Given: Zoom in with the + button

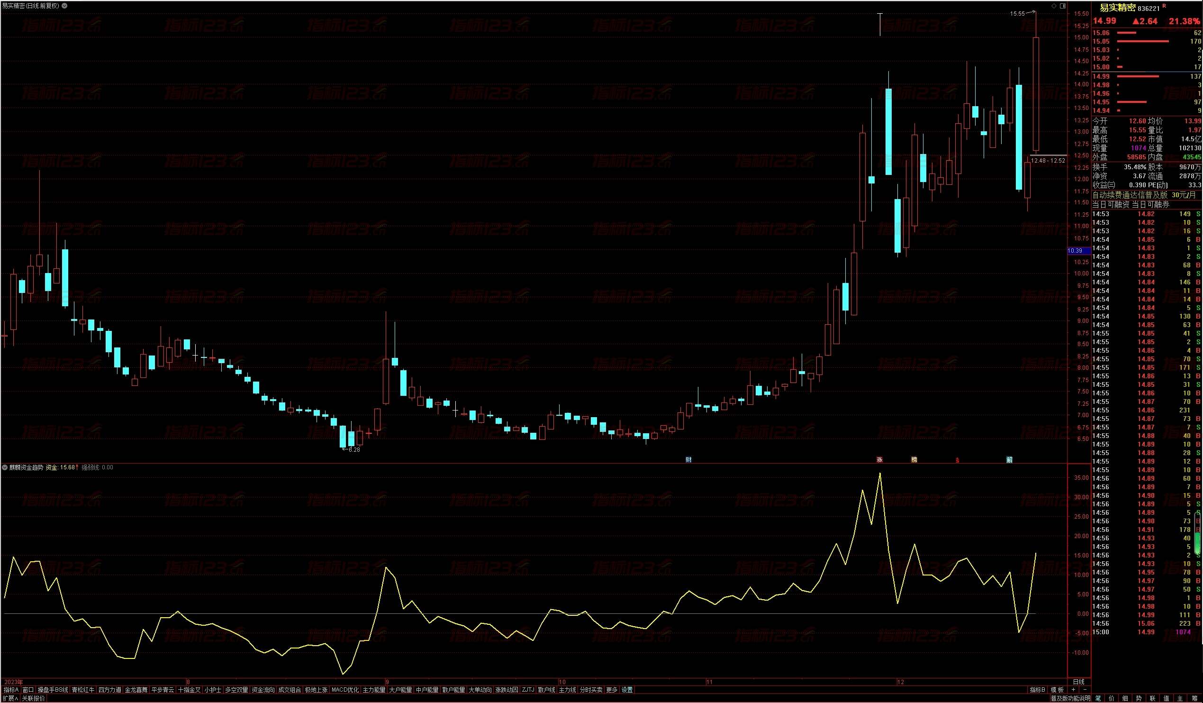Looking at the screenshot, I should [1074, 690].
